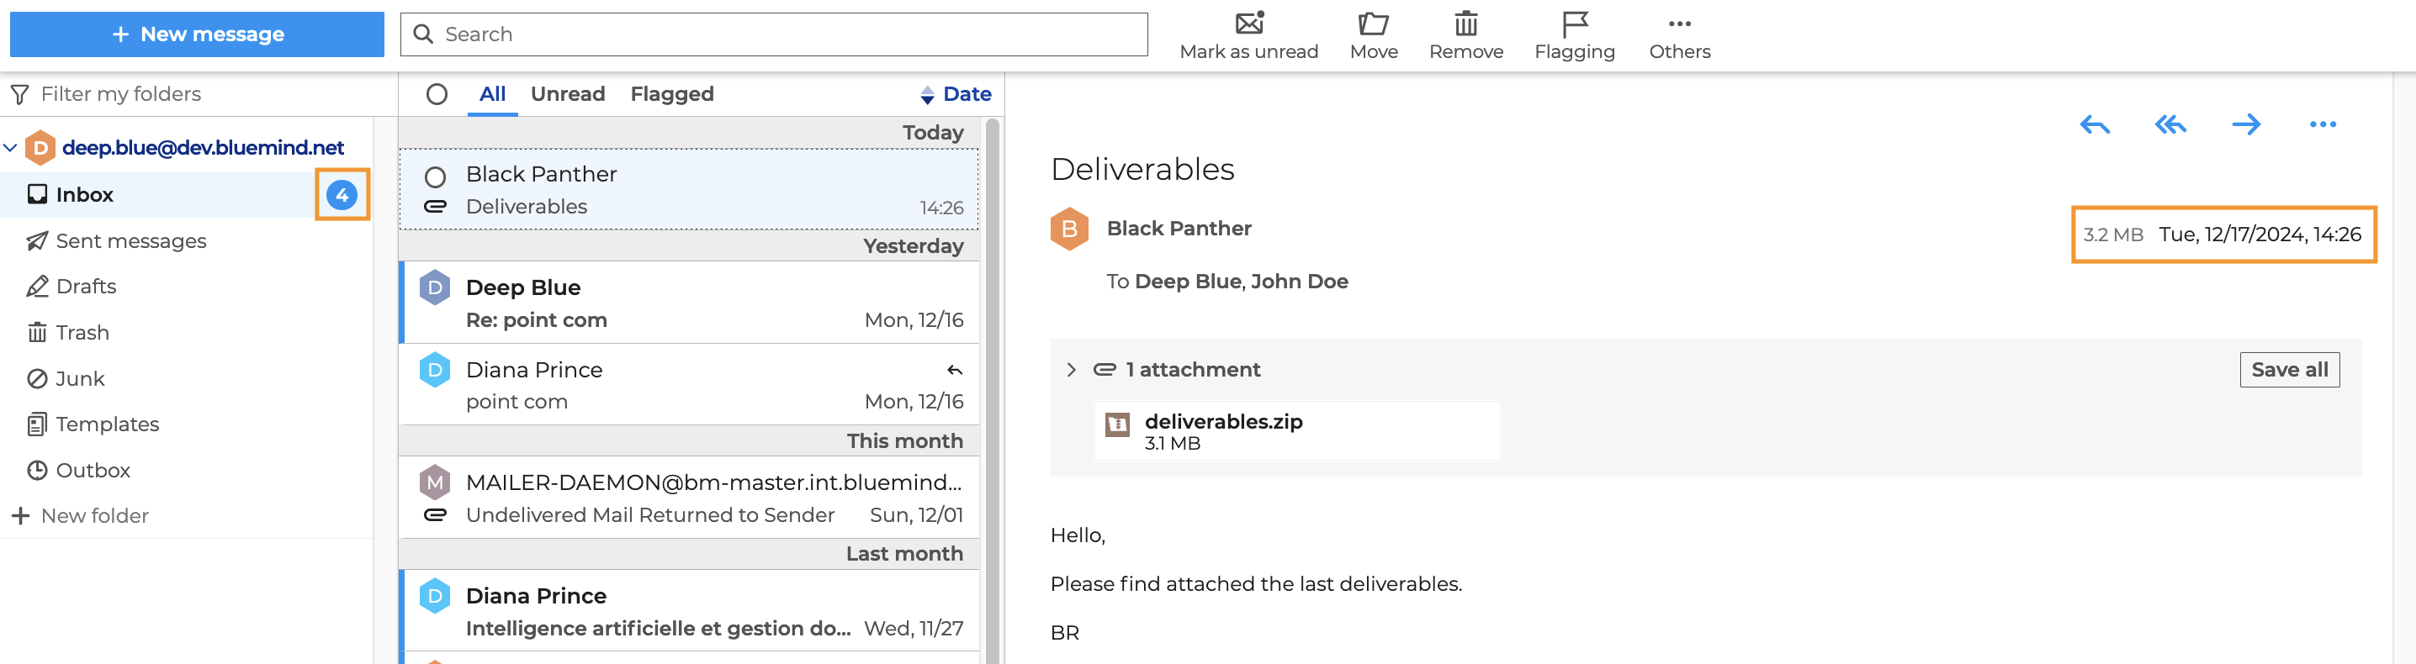The image size is (2416, 664).
Task: Click the Remove trash icon in toolbar
Action: [x=1465, y=24]
